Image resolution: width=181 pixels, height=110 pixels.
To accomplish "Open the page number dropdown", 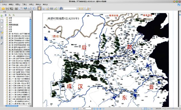I will tap(92, 108).
